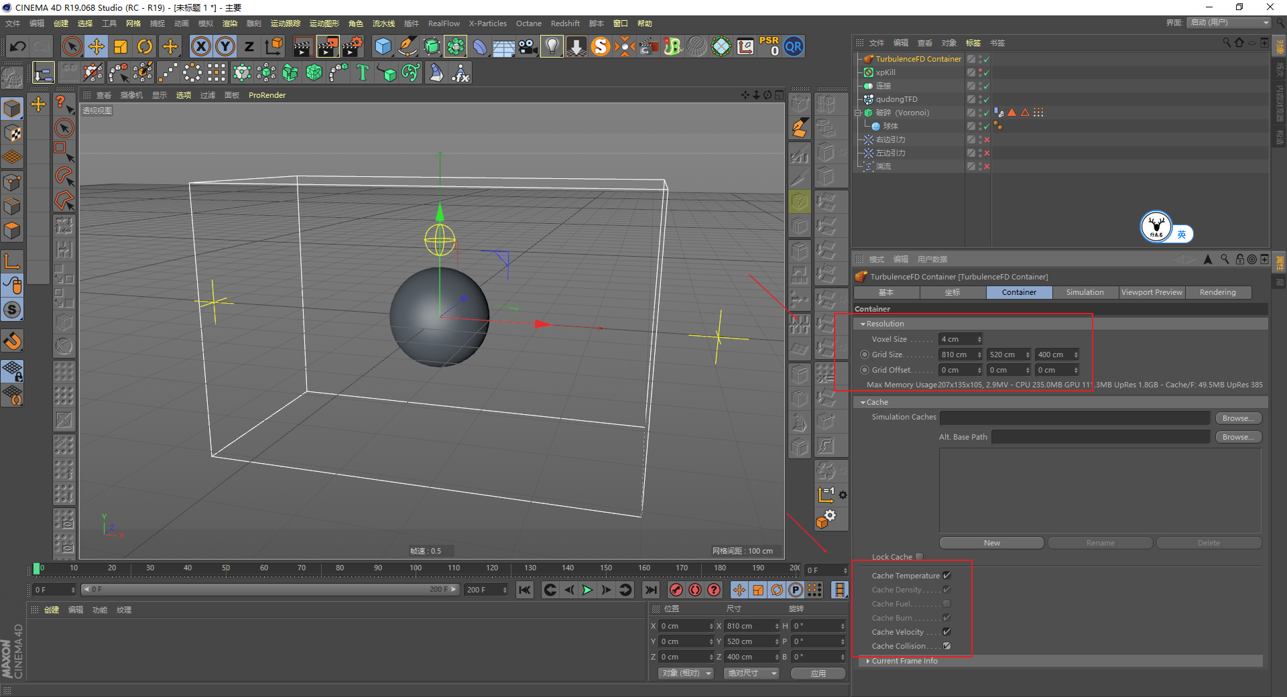The height and width of the screenshot is (697, 1287).
Task: Toggle Cache Temperature checkbox
Action: 947,576
